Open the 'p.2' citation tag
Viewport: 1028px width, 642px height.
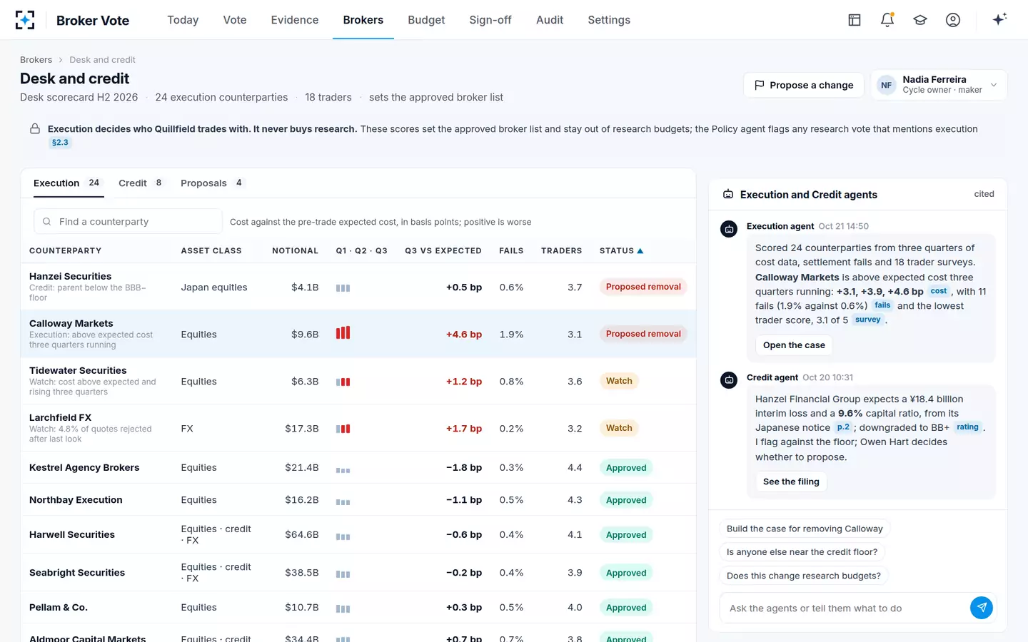point(843,427)
